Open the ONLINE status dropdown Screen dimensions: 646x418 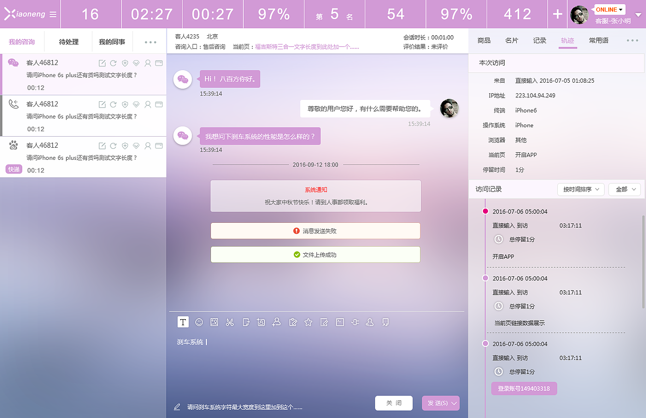tap(608, 9)
